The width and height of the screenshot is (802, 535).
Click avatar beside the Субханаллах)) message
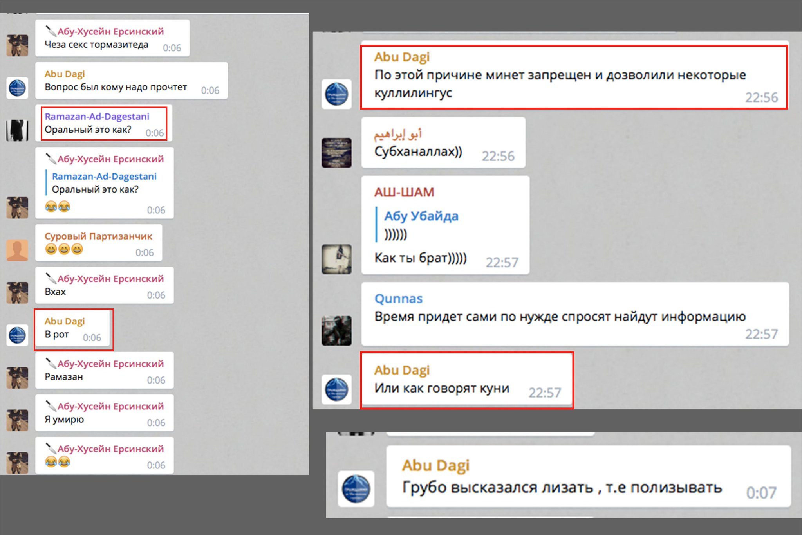pyautogui.click(x=336, y=153)
